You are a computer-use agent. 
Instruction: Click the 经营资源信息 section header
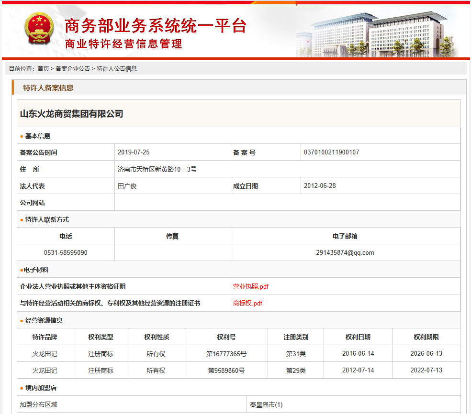[x=44, y=320]
